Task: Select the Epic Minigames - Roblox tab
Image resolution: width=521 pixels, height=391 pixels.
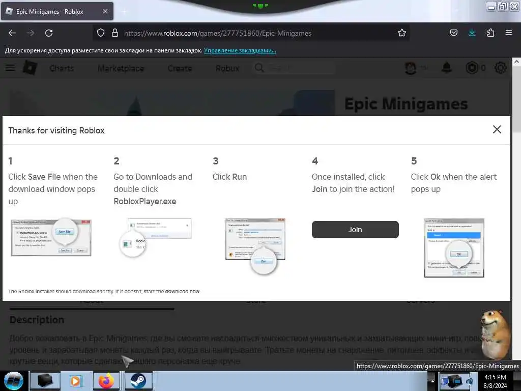Action: [x=57, y=11]
